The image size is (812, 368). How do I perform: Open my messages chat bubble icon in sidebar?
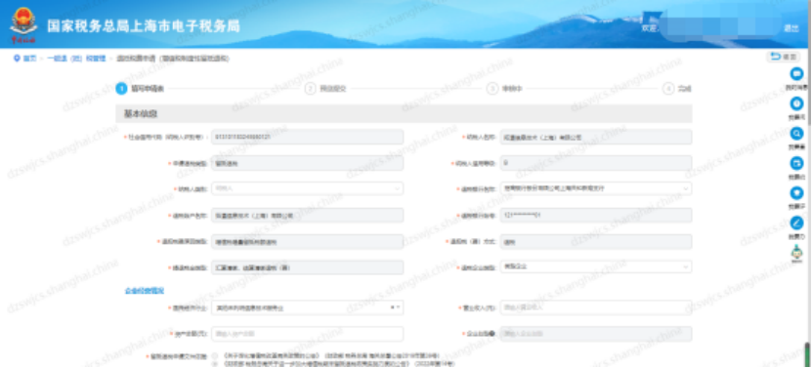[x=796, y=74]
